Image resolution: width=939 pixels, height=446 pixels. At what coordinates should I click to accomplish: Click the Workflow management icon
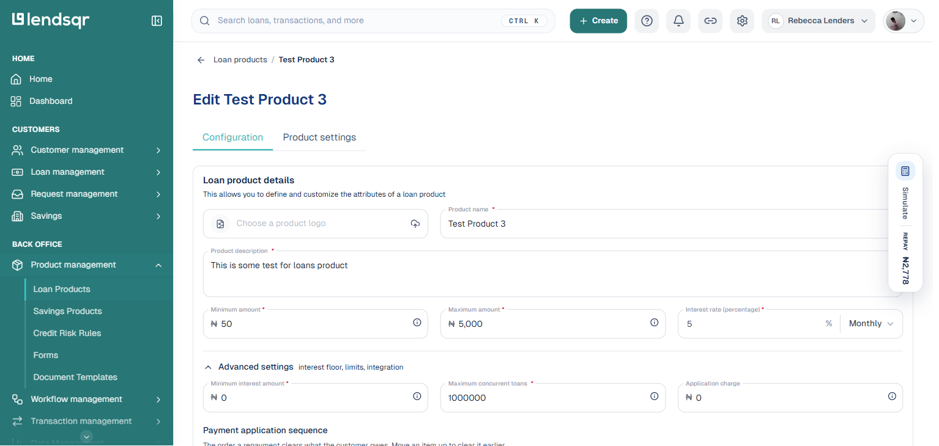pyautogui.click(x=18, y=400)
